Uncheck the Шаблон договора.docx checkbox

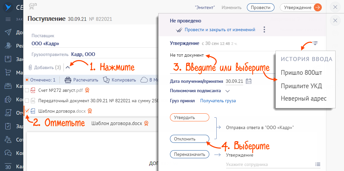[27, 111]
